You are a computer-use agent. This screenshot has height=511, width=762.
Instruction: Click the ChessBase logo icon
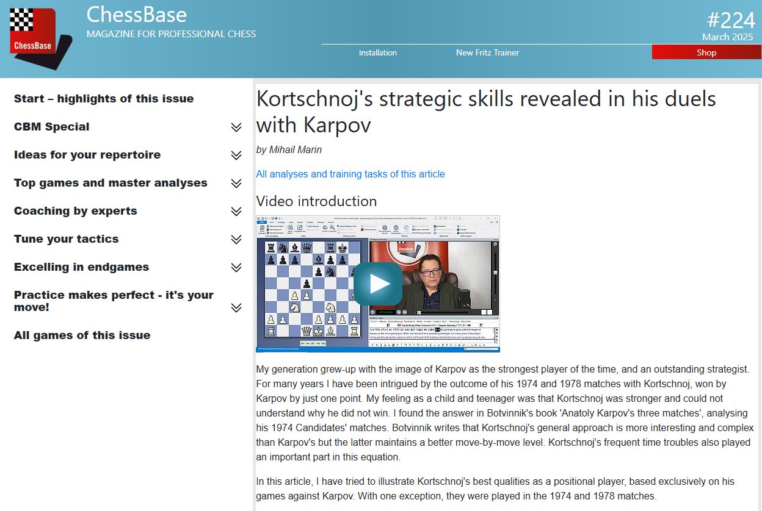[x=38, y=37]
